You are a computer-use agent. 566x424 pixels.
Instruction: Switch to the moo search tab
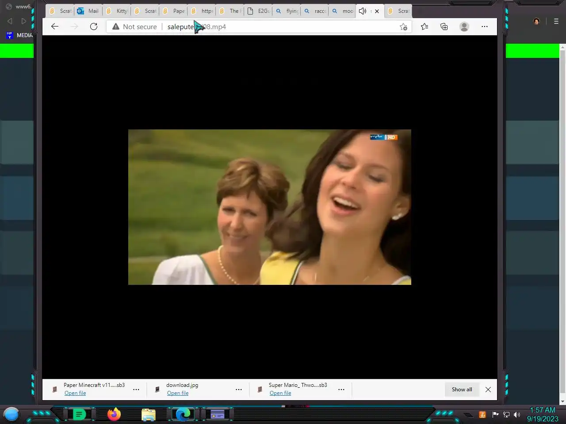(x=343, y=11)
